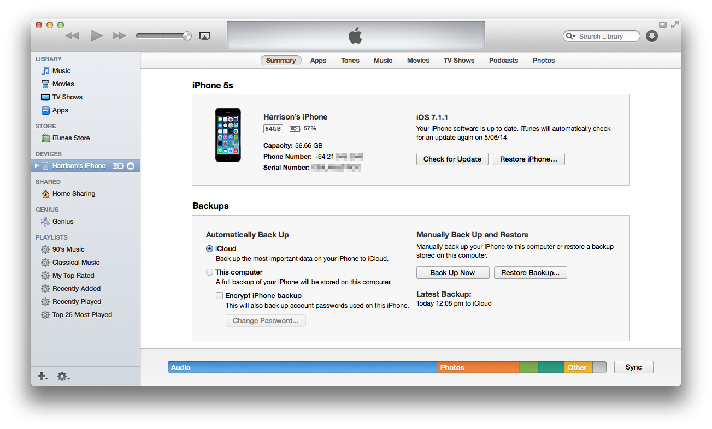
Task: Click the Genius atom icon
Action: coord(45,222)
